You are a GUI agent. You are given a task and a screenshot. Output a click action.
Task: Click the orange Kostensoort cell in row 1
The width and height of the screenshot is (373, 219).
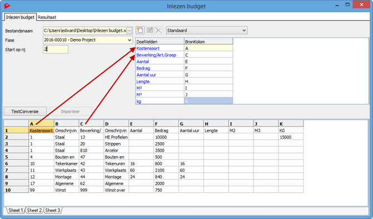click(x=41, y=130)
